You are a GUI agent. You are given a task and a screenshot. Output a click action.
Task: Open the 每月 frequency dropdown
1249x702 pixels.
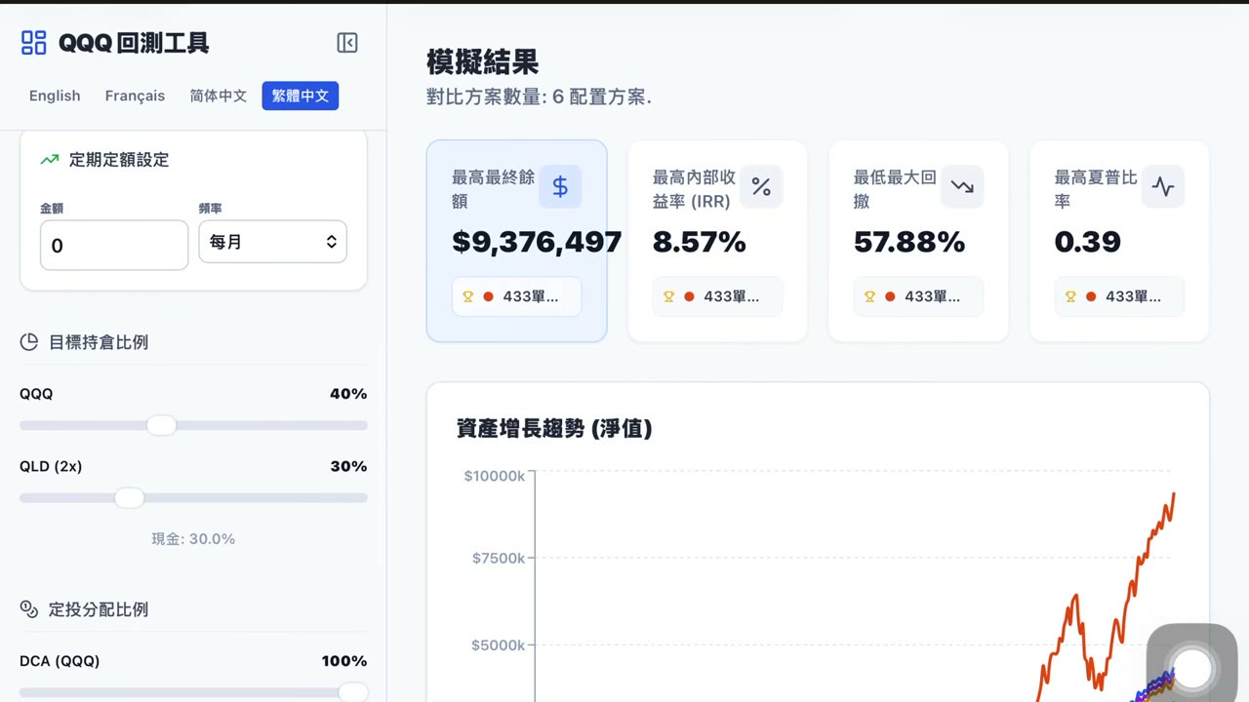click(x=273, y=242)
